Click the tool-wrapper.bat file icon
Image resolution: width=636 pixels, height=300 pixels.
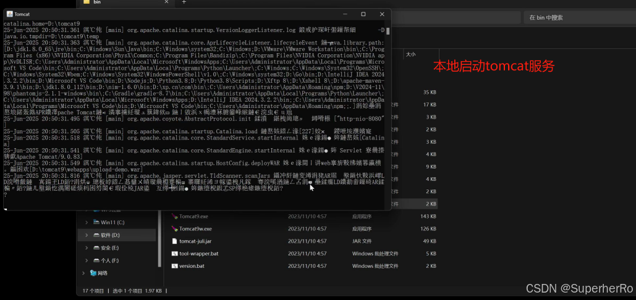[x=174, y=254]
